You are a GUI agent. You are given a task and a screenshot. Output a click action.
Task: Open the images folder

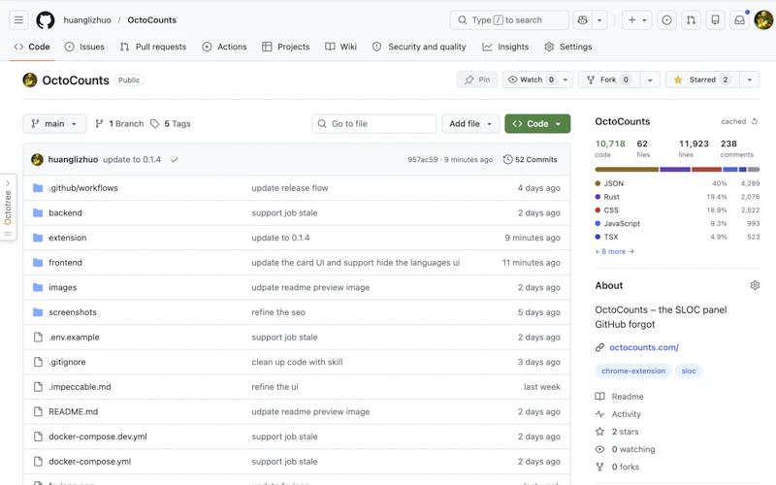[x=63, y=287]
